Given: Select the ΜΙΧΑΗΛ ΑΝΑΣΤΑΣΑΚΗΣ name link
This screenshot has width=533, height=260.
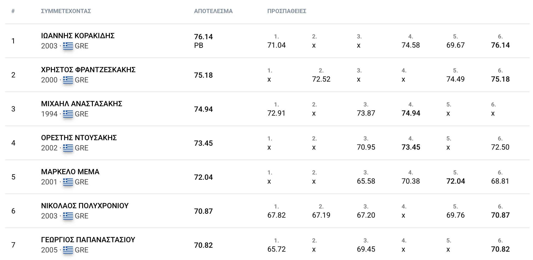Looking at the screenshot, I should click(x=82, y=104).
